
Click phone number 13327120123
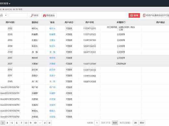pyautogui.click(x=90, y=34)
